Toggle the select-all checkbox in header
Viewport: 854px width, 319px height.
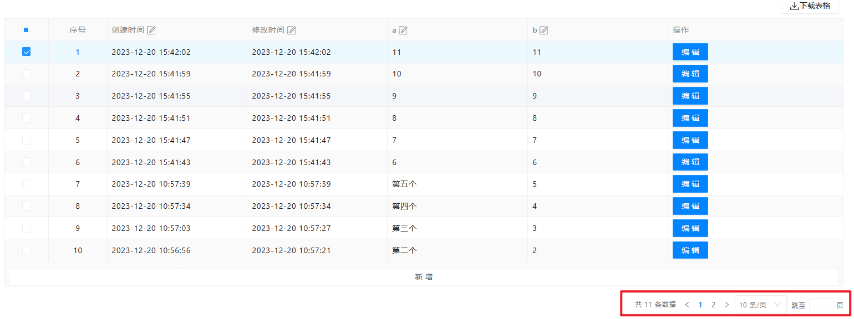[26, 30]
